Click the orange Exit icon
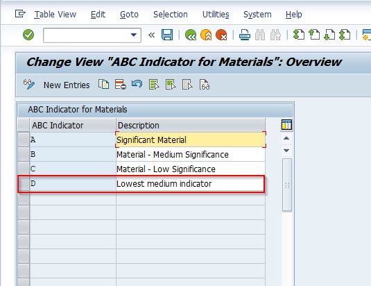Screen dimensions: 371x286 tap(206, 35)
